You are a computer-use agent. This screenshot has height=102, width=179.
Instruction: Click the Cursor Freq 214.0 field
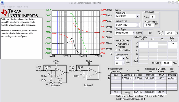click(x=170, y=33)
